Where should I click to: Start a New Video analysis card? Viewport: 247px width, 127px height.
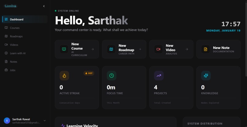[171, 49]
